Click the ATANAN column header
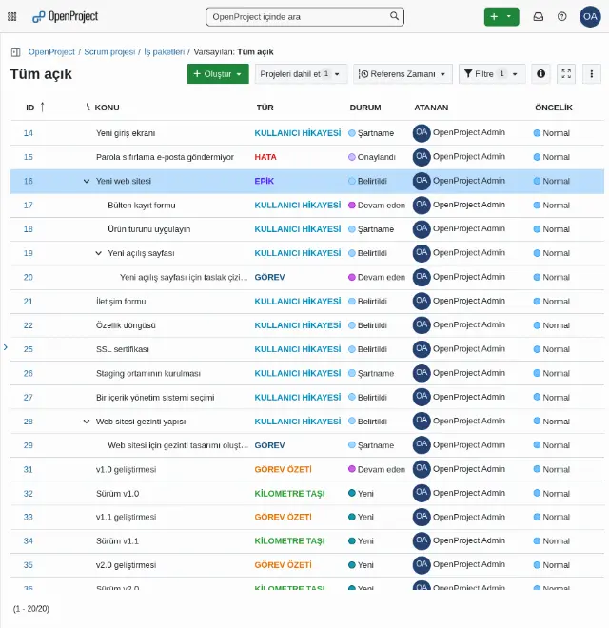Viewport: 609px width, 628px height. (x=431, y=108)
